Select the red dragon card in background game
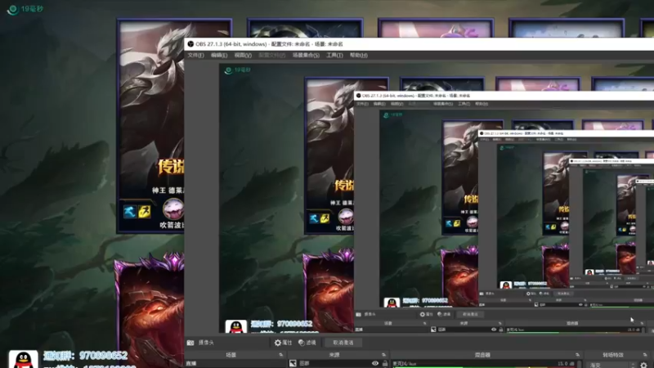 (x=149, y=311)
